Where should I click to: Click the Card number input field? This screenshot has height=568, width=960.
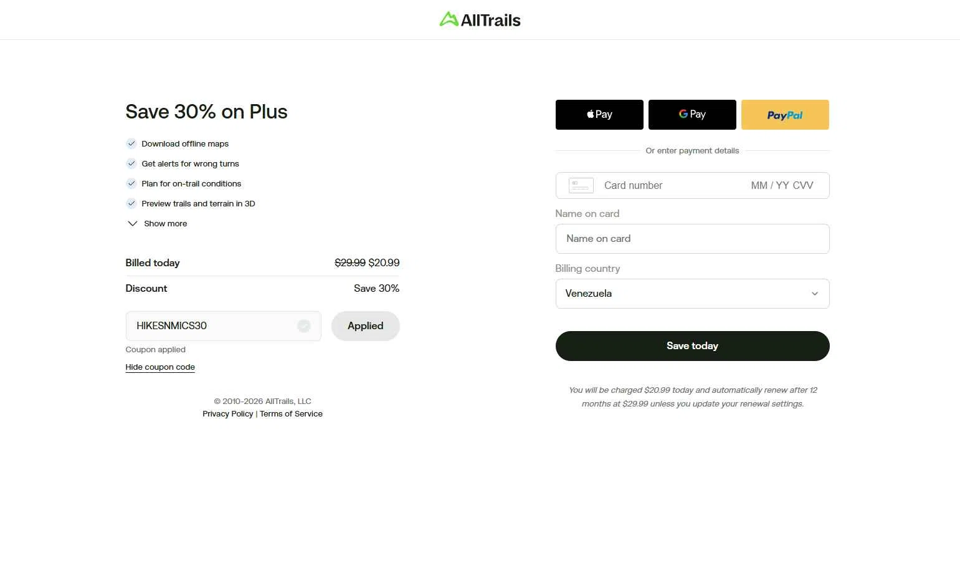click(x=670, y=186)
